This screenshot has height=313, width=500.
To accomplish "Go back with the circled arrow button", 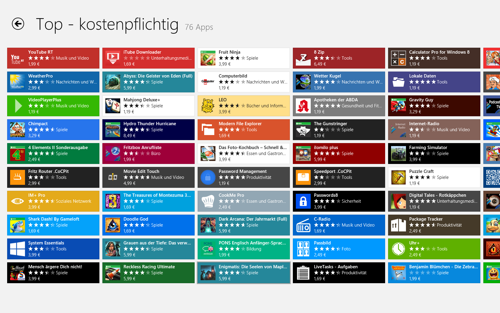I will [x=18, y=24].
